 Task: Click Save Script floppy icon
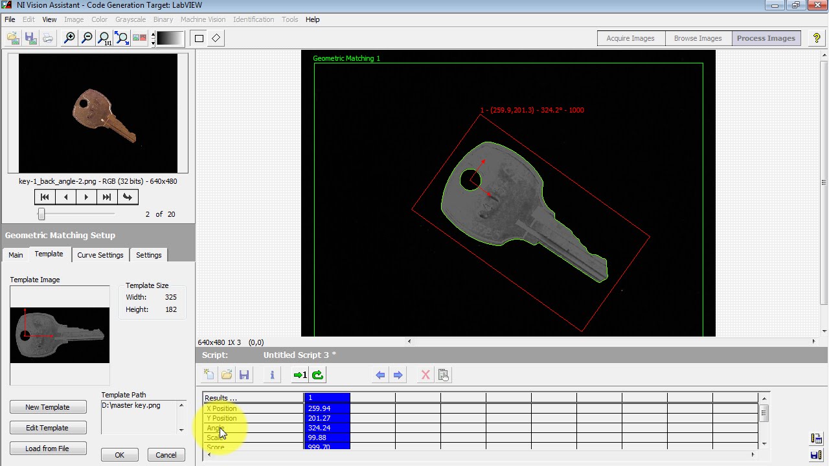[x=244, y=375]
